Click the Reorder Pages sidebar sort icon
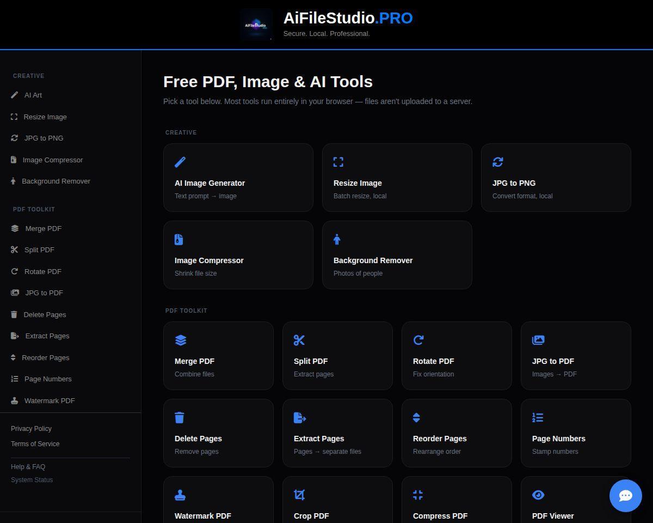The image size is (653, 523). [13, 357]
